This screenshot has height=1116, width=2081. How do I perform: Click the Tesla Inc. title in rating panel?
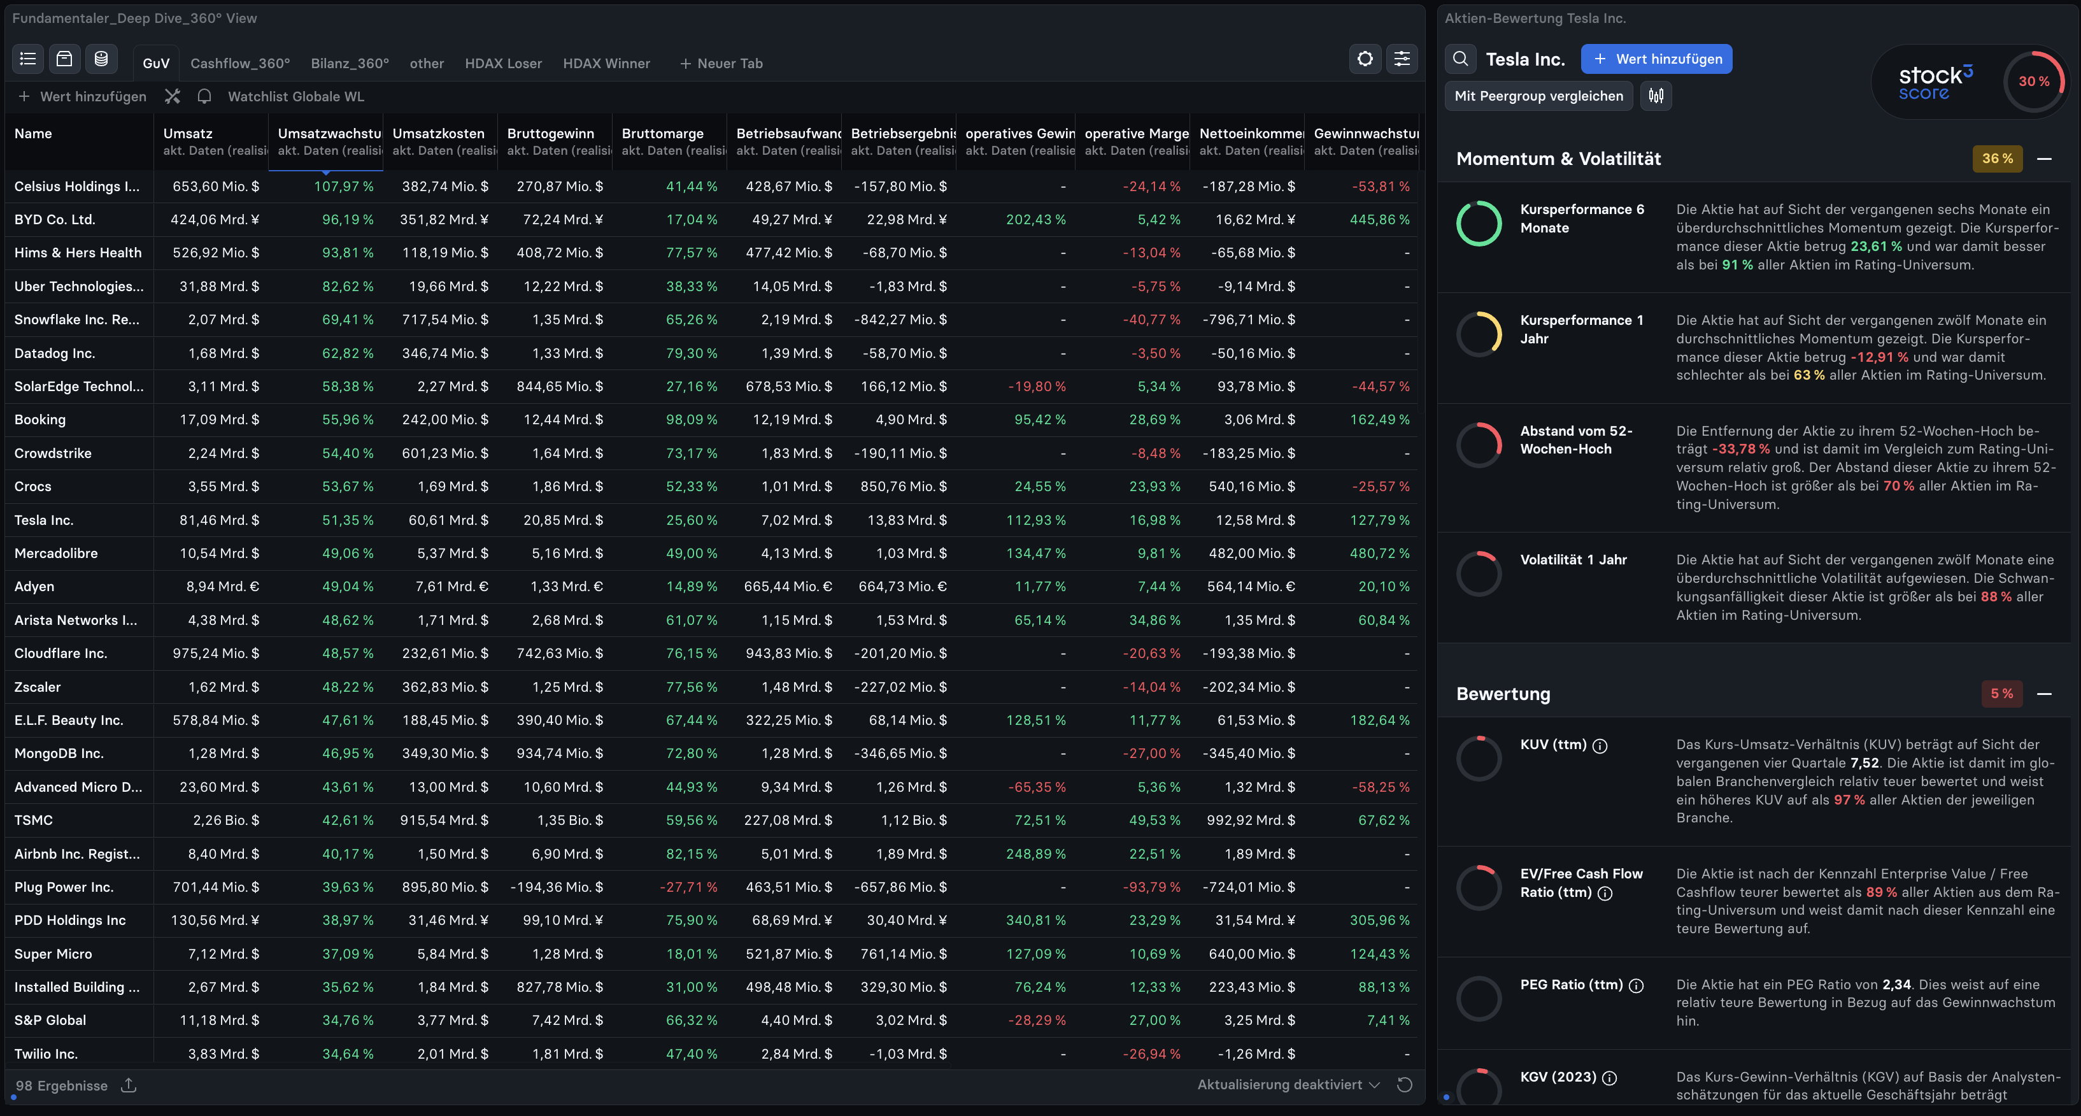point(1525,59)
